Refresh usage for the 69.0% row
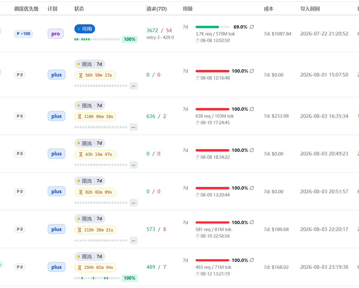Image resolution: width=359 pixels, height=288 pixels. 252,27
